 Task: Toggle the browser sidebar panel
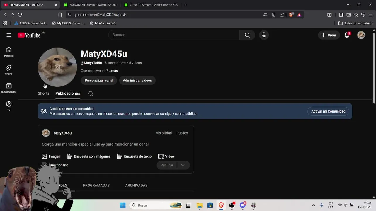[x=341, y=15]
